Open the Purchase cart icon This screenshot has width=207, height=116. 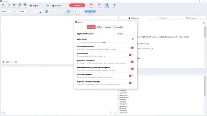(x=99, y=5)
